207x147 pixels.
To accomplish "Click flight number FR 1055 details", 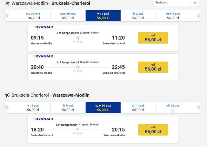I will 78,134.
